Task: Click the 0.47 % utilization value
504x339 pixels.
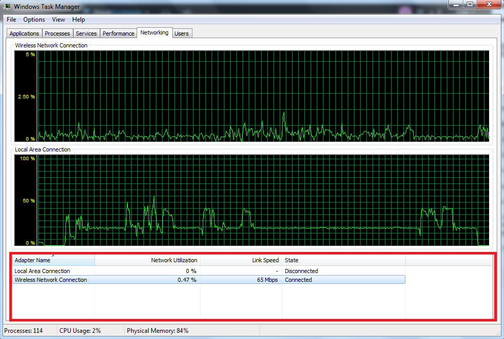Action: pyautogui.click(x=187, y=280)
